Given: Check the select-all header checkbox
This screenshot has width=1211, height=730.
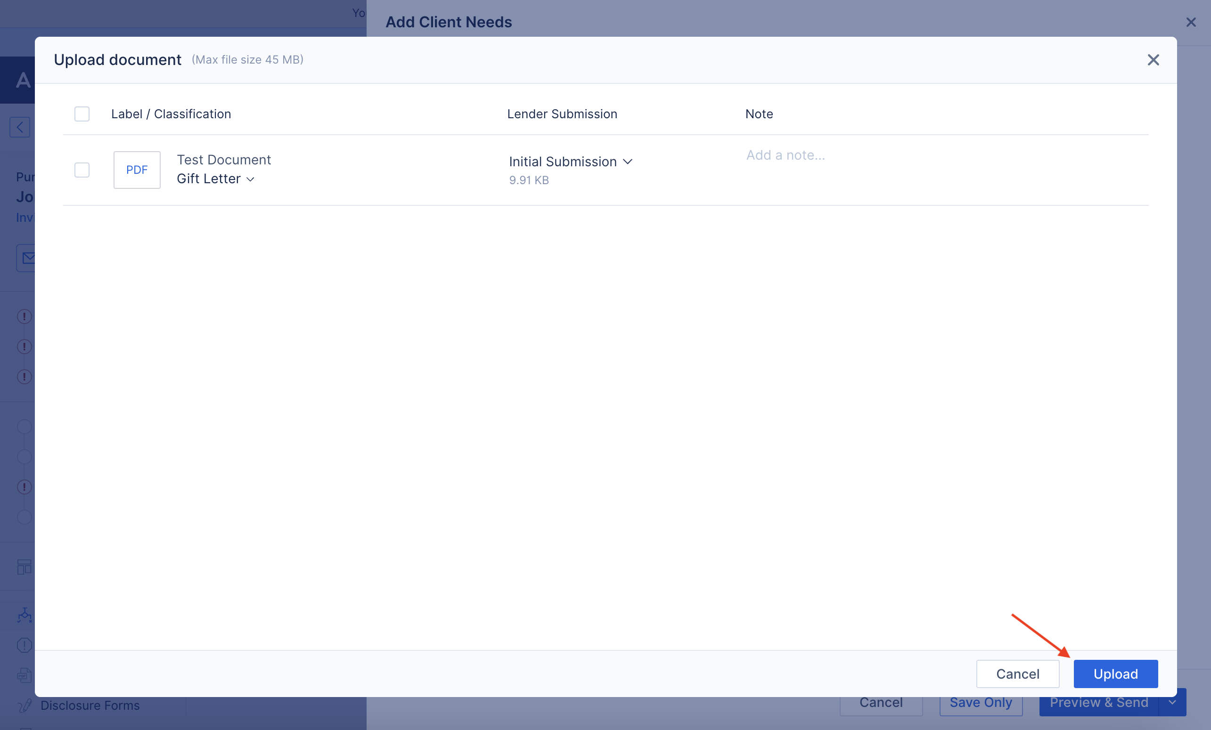Looking at the screenshot, I should coord(82,114).
